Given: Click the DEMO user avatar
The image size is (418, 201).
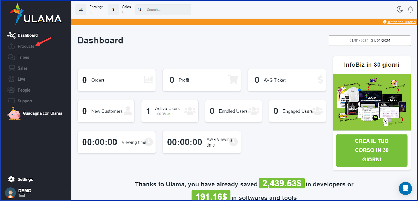Looking at the screenshot, I should point(10,193).
